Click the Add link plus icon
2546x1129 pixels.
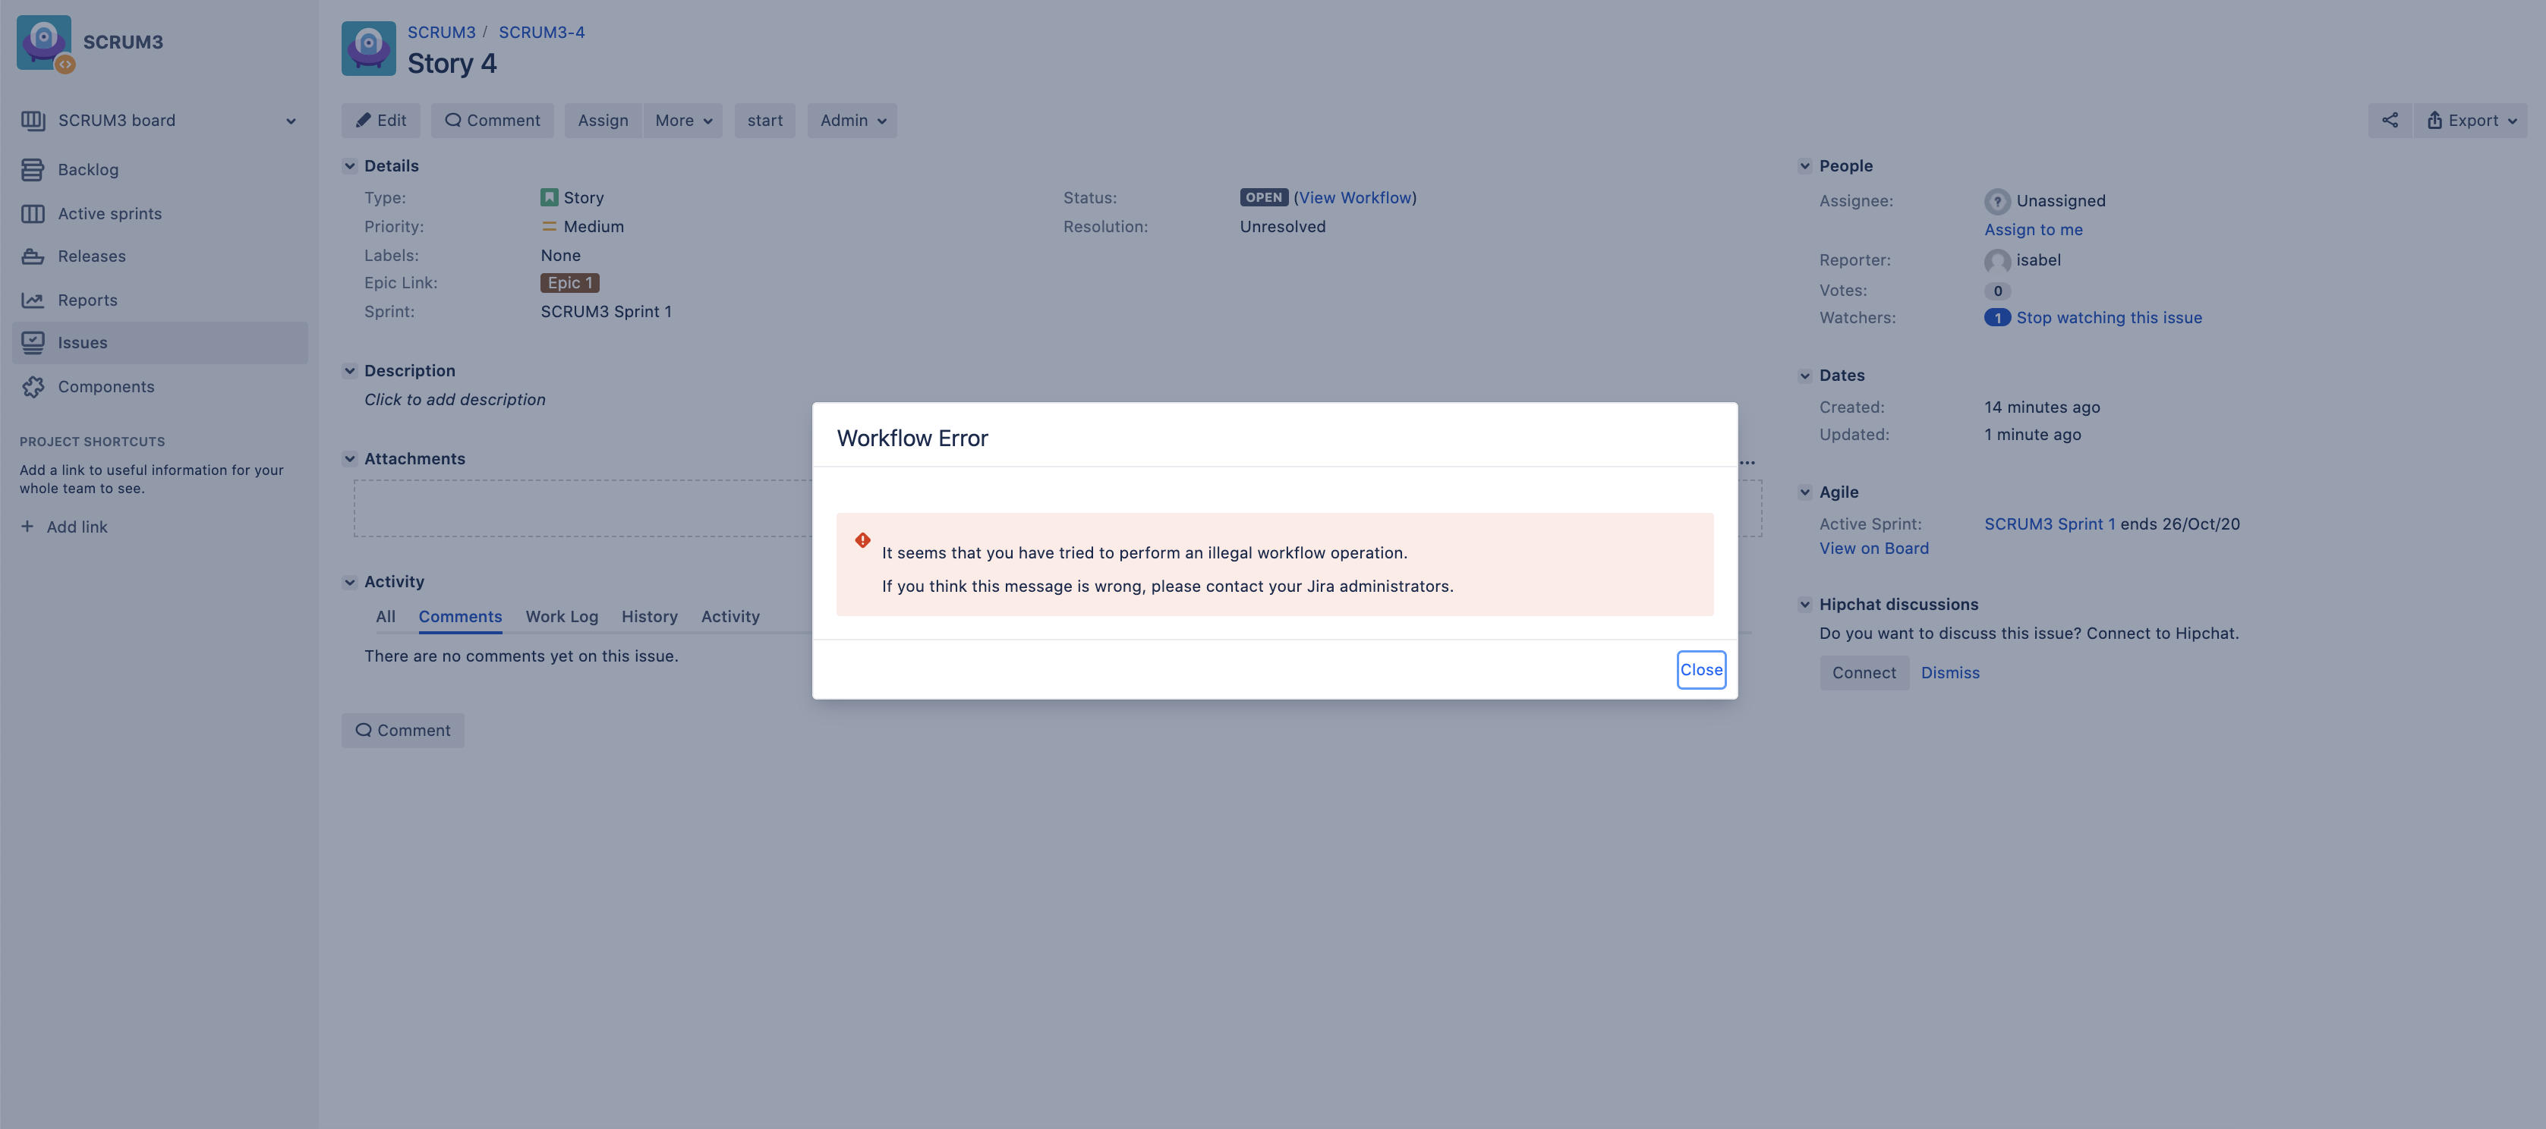[27, 527]
